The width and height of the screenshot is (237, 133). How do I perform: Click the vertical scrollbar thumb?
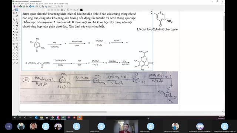point(224,23)
